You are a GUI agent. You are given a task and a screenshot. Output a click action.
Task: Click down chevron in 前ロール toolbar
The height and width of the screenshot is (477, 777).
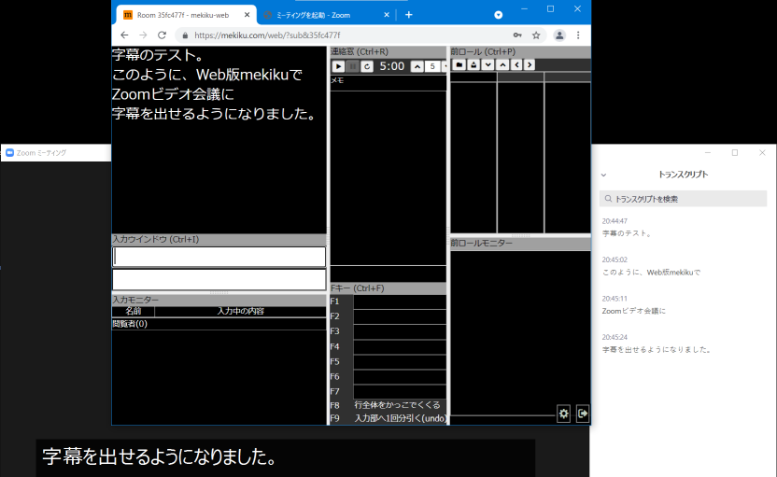coord(488,65)
